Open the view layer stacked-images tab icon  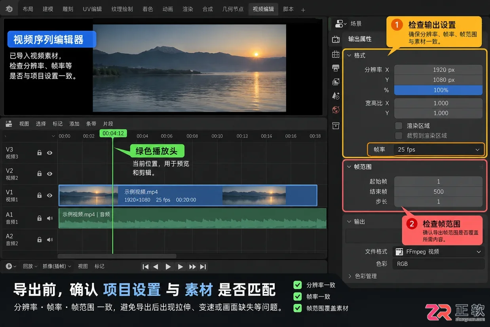336,82
